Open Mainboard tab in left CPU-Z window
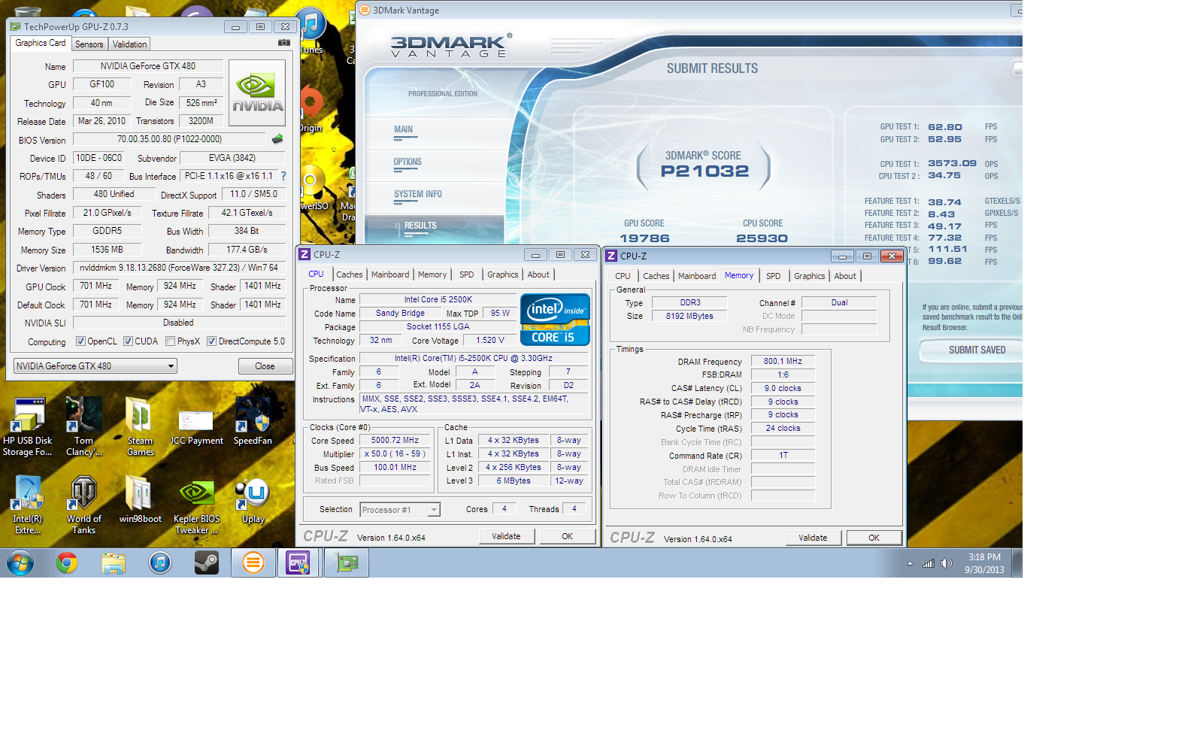Screen dimensions: 1203x752 tap(390, 274)
